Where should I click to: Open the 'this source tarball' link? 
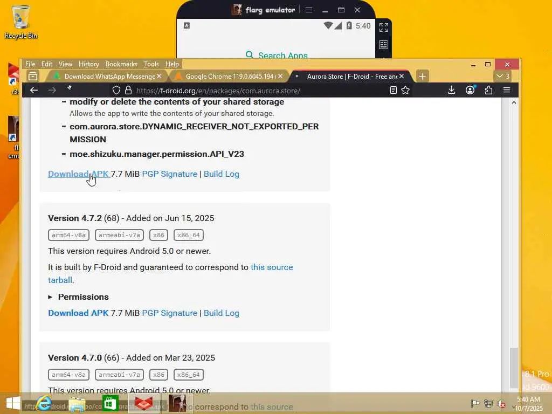tap(272, 267)
